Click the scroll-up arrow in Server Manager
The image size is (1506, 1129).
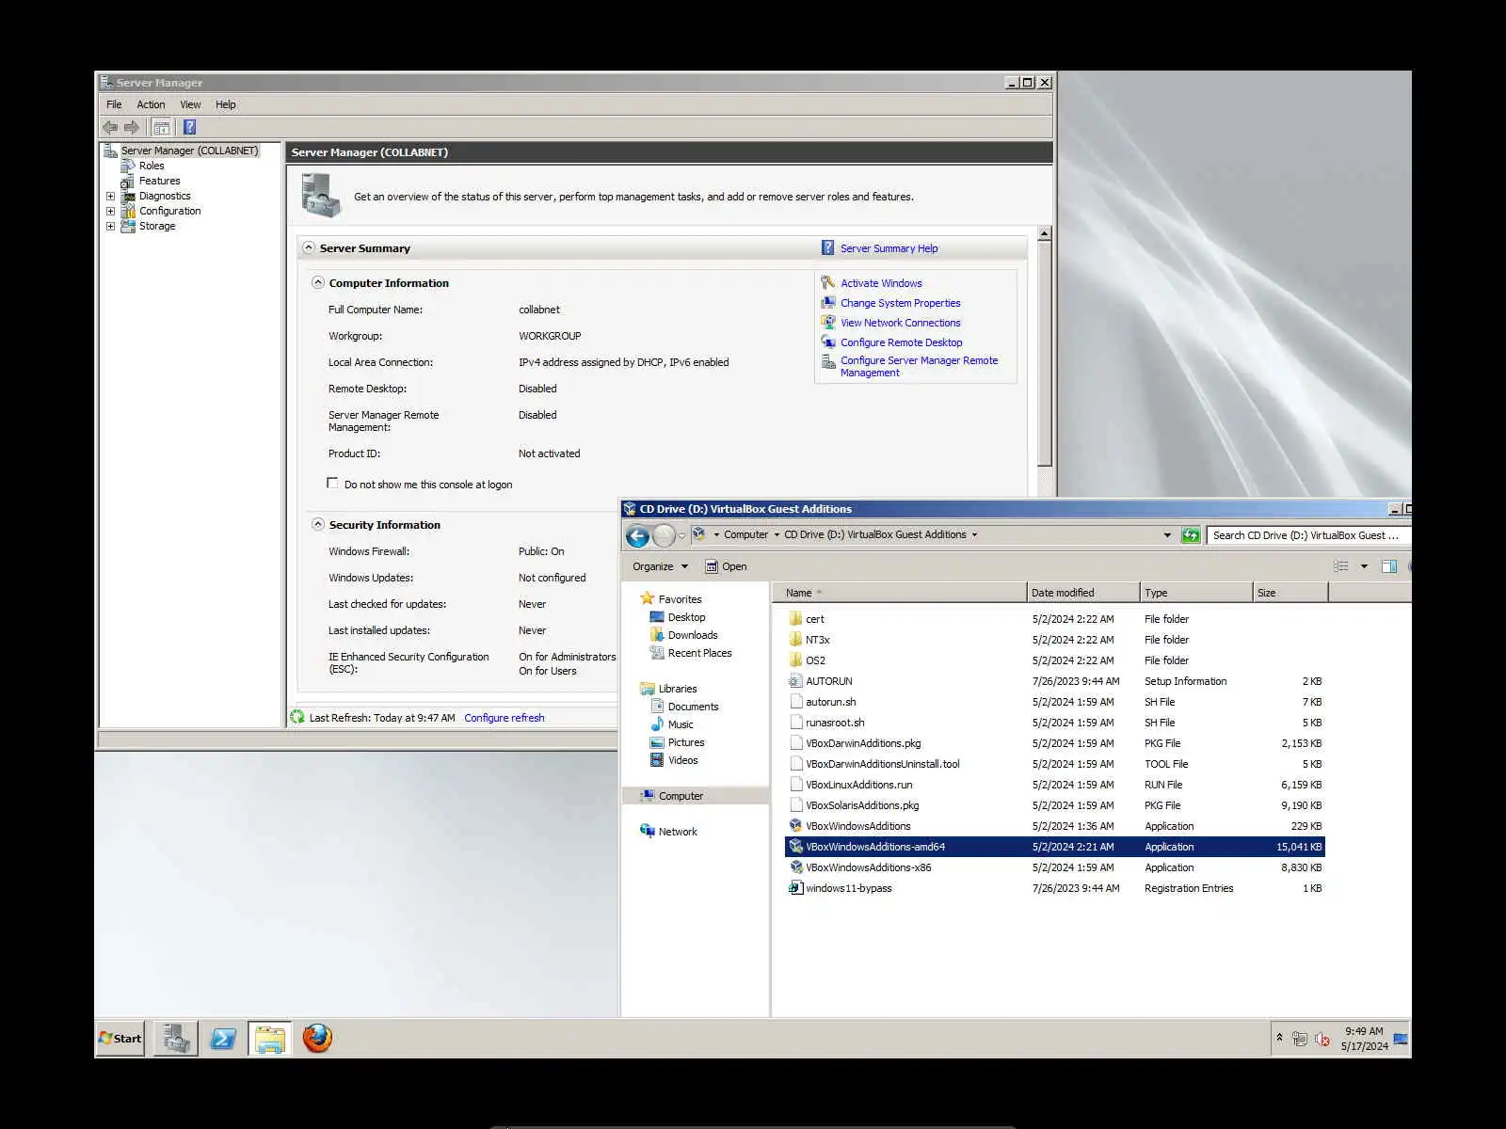(1045, 233)
